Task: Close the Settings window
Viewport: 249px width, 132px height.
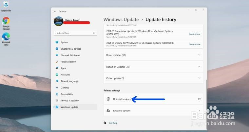Action: pyautogui.click(x=203, y=10)
